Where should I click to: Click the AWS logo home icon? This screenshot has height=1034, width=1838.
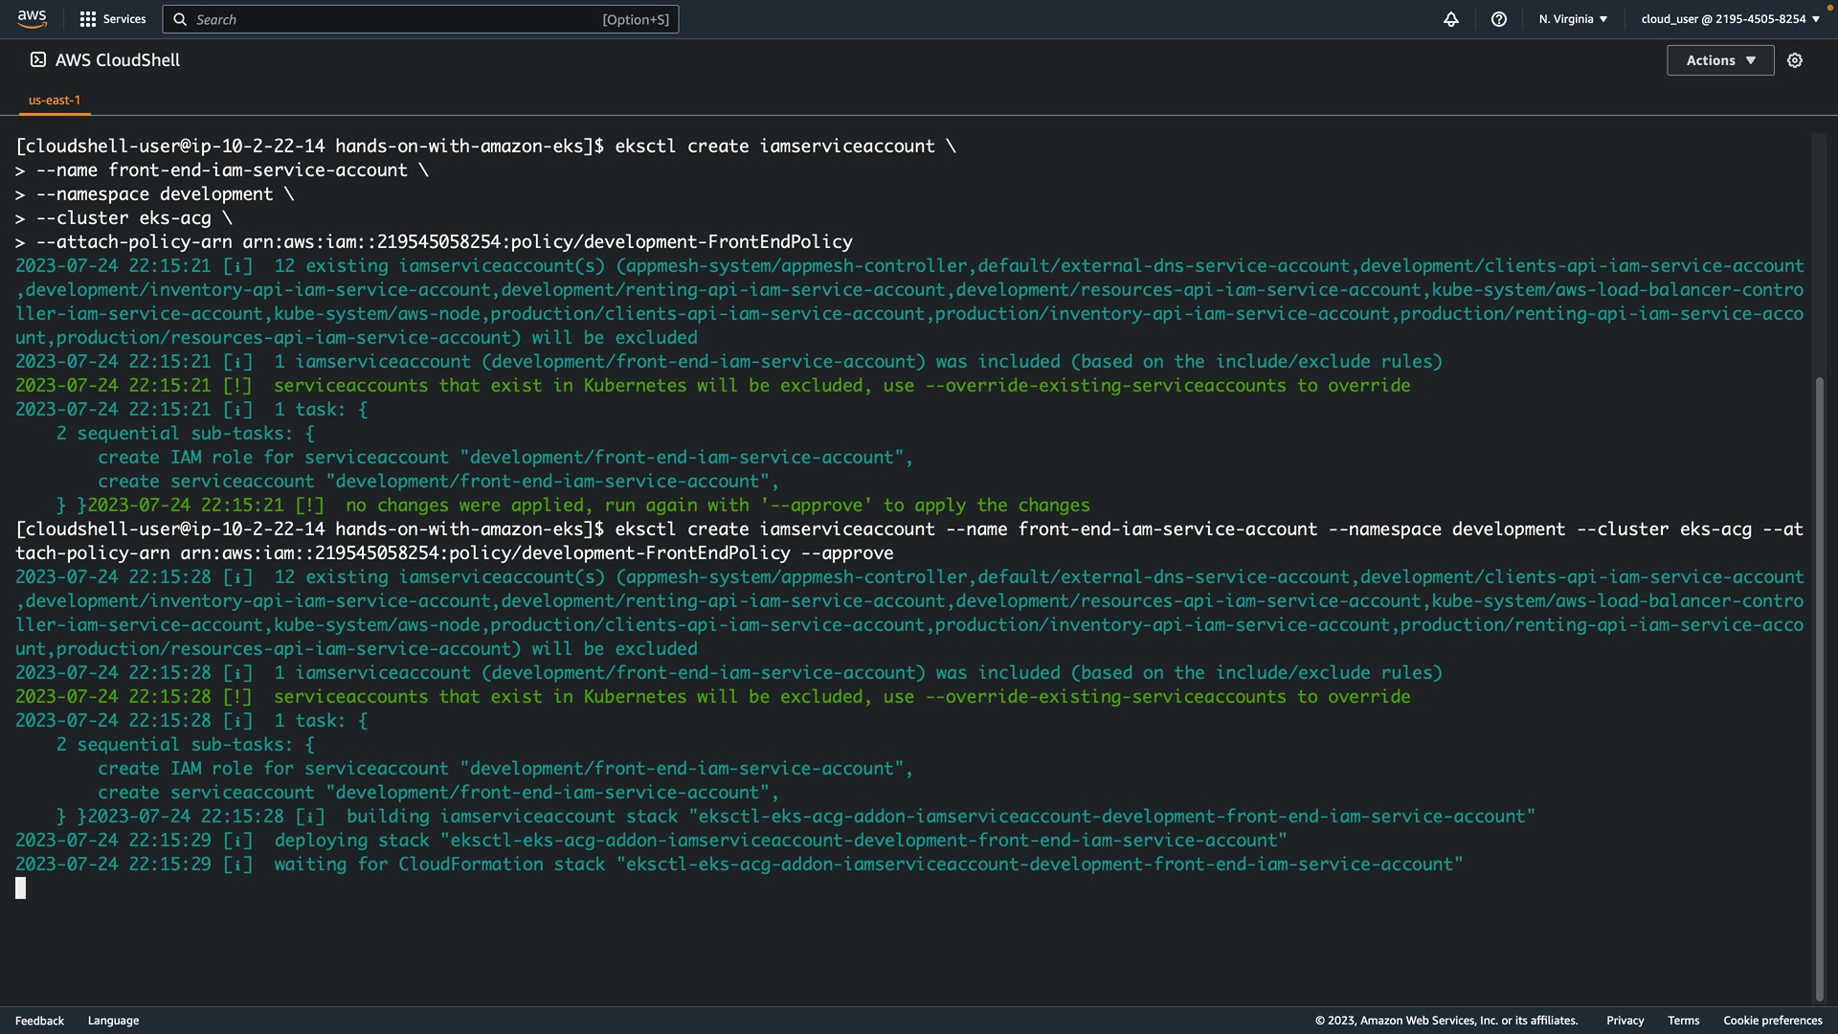[x=32, y=18]
